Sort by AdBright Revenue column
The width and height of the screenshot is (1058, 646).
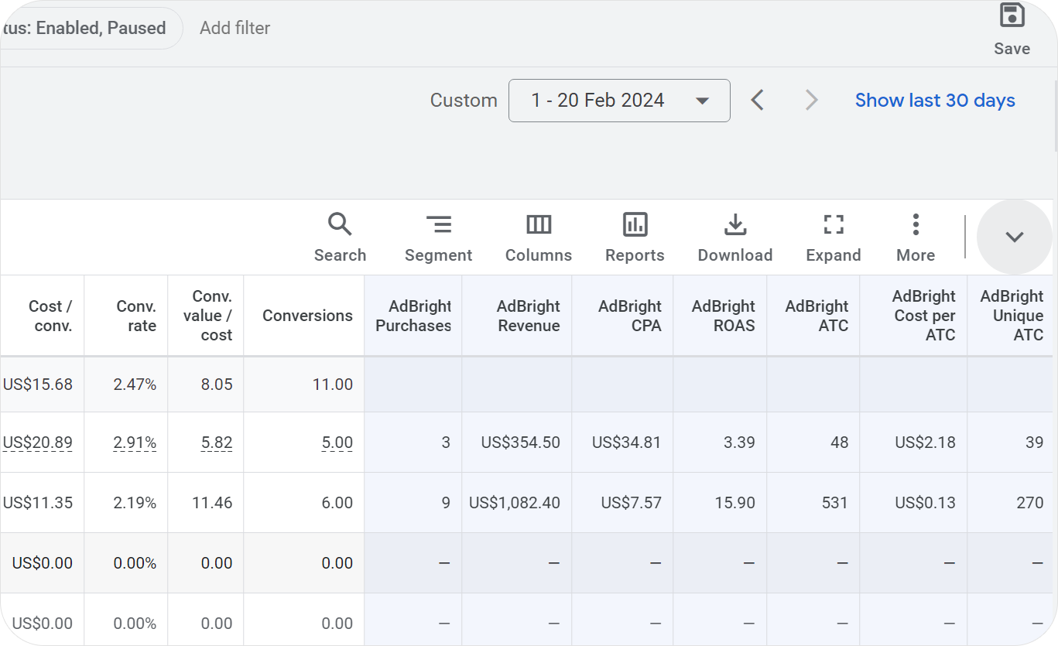(529, 316)
